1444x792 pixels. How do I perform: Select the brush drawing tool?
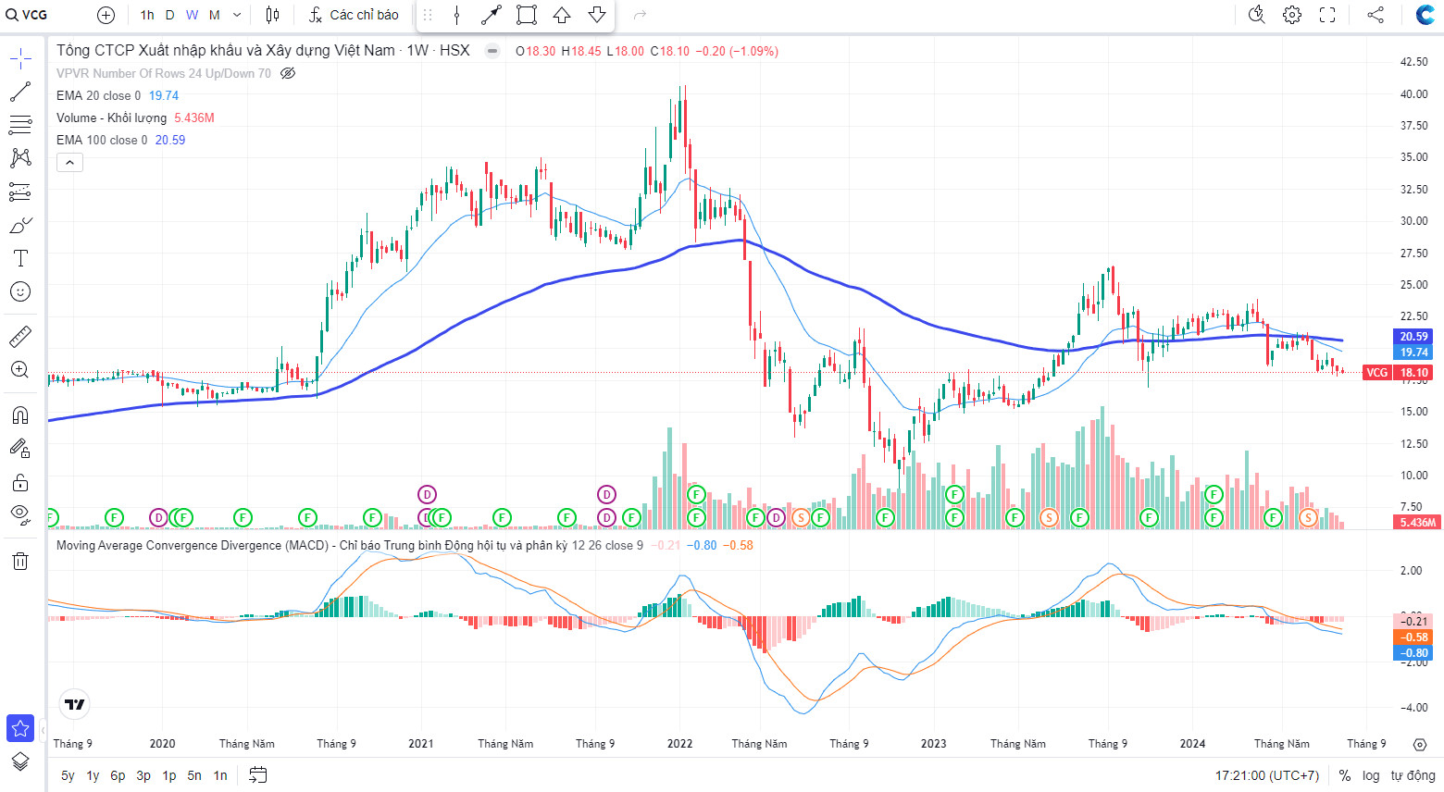point(20,225)
